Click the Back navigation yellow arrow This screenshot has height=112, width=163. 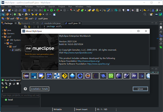pyautogui.click(x=40, y=14)
